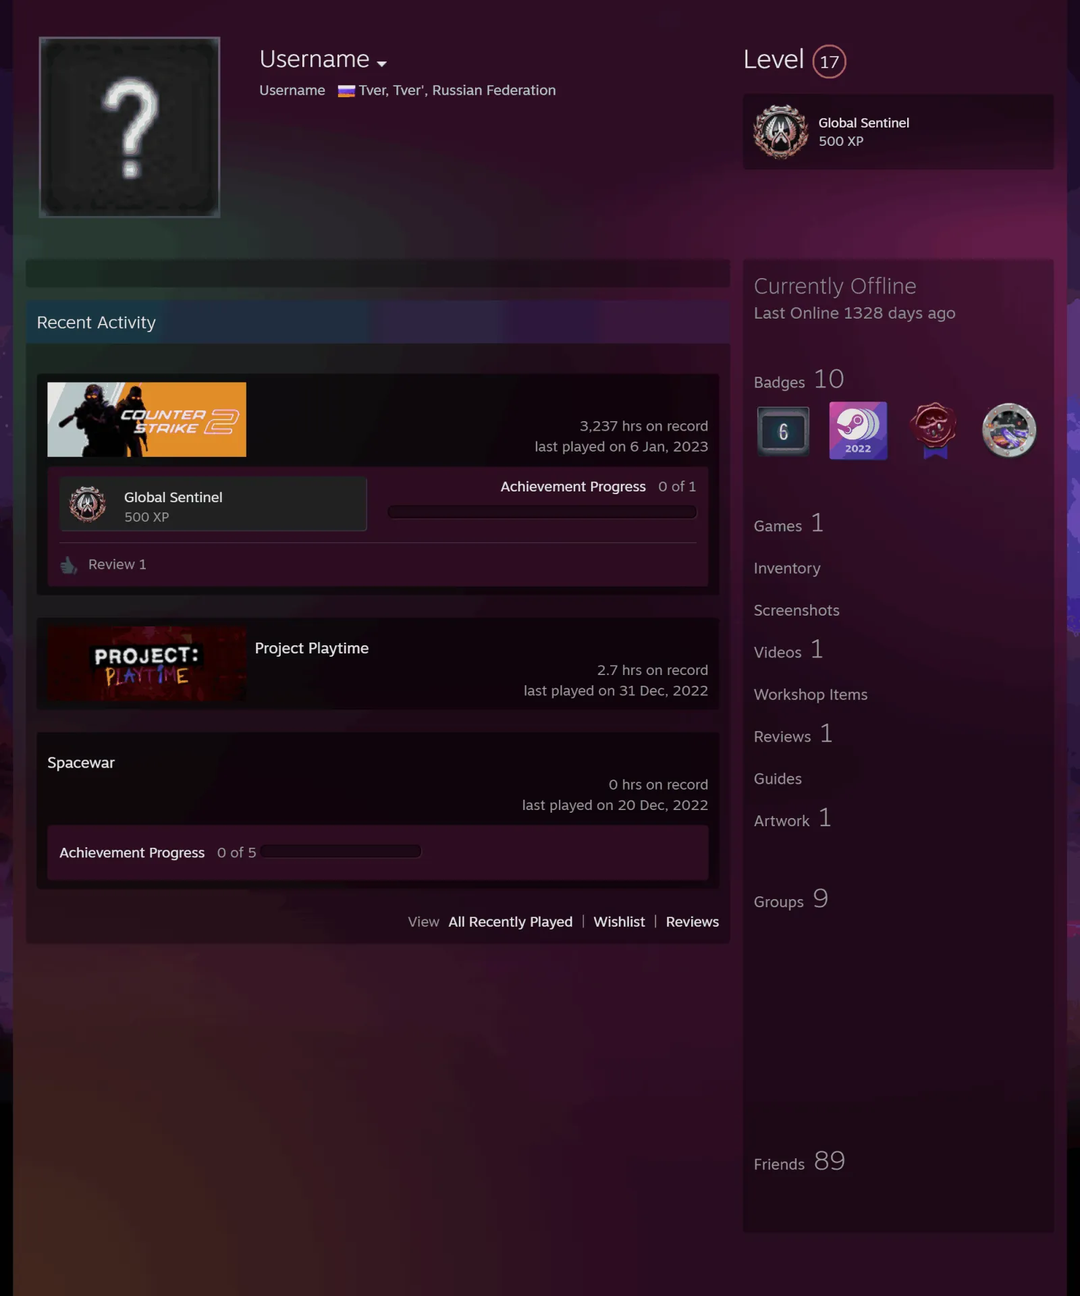Open the Steam 2022 replay badge
Screen dimensions: 1080x1296
click(858, 431)
